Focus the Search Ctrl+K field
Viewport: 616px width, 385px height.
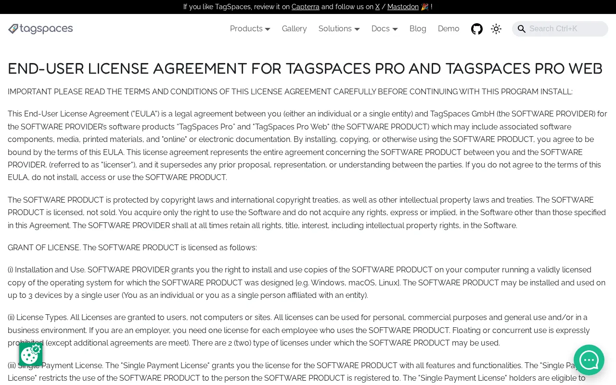[x=560, y=29]
